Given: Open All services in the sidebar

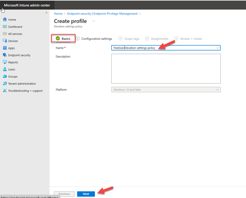Looking at the screenshot, I should point(15,34).
